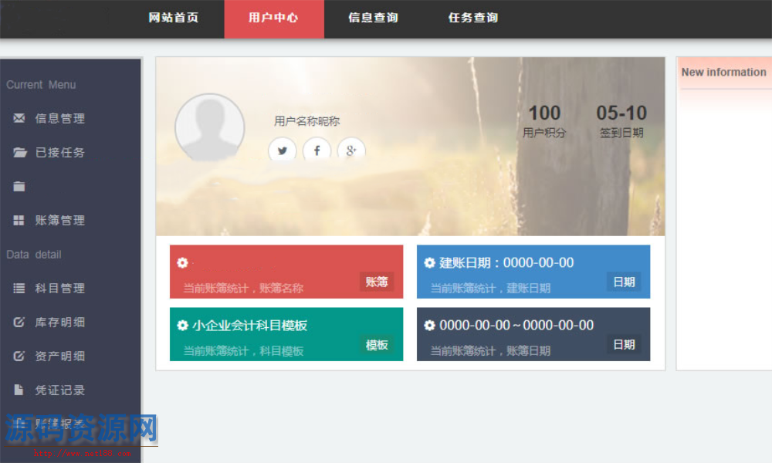Click the open folder icon beside 已接任务
Viewport: 772px width, 463px height.
tap(19, 152)
